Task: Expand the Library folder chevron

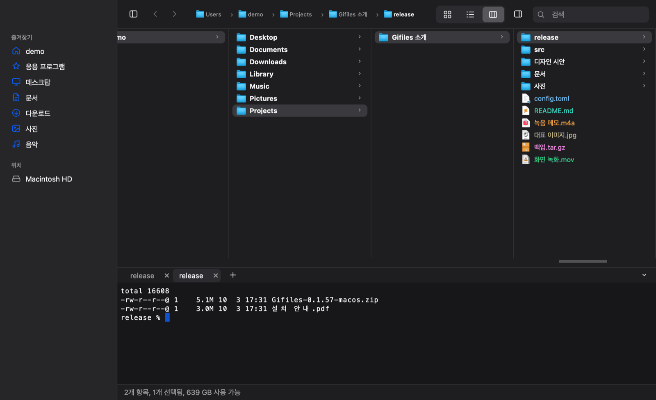Action: 360,74
